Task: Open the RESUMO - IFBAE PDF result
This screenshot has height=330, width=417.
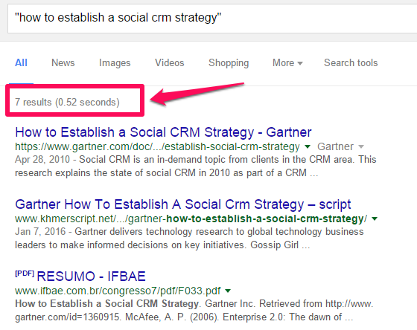Action: tap(91, 276)
